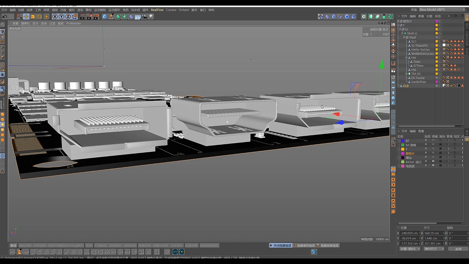
Task: Click the green figure icon in toolbar
Action: (x=384, y=16)
